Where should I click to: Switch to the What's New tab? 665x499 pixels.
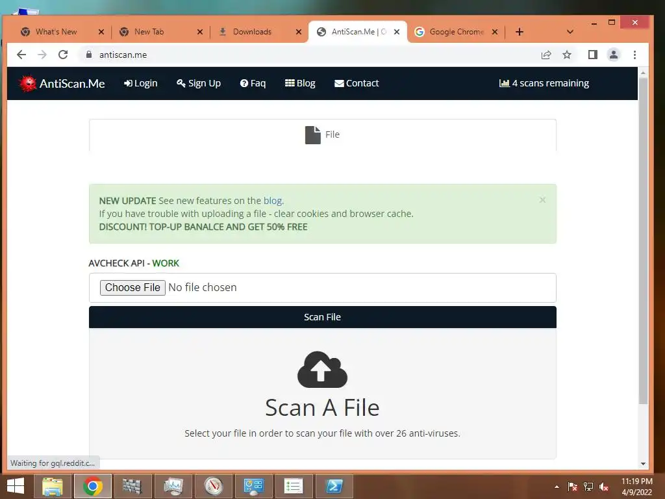pos(56,32)
